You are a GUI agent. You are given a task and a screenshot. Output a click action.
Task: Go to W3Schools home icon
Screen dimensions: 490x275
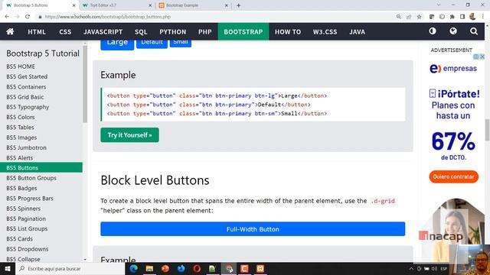10,31
